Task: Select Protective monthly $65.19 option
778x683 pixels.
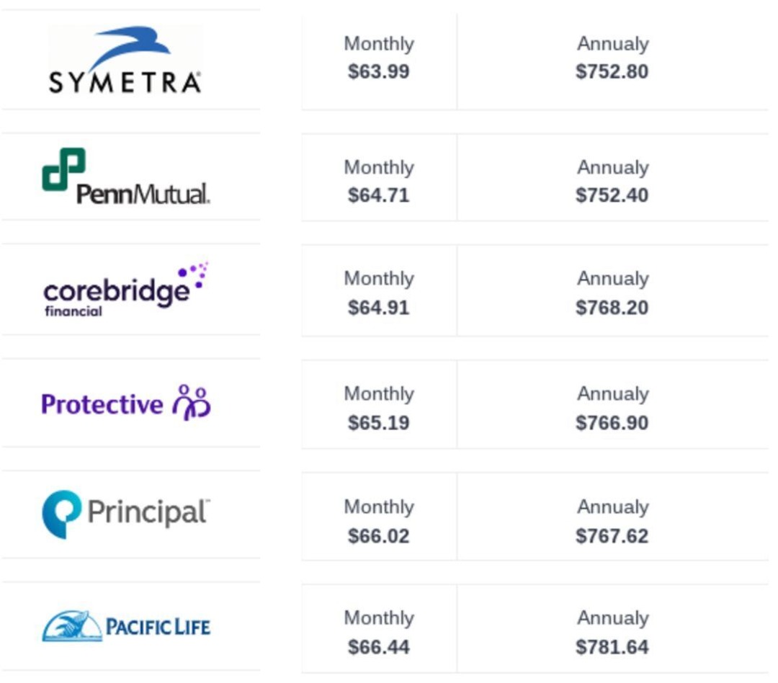Action: [x=379, y=423]
